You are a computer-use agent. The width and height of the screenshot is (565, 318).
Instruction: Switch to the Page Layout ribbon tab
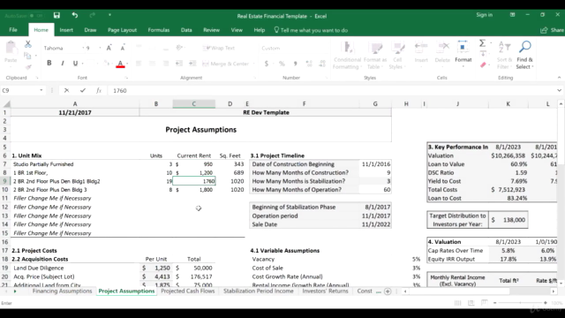pyautogui.click(x=122, y=30)
